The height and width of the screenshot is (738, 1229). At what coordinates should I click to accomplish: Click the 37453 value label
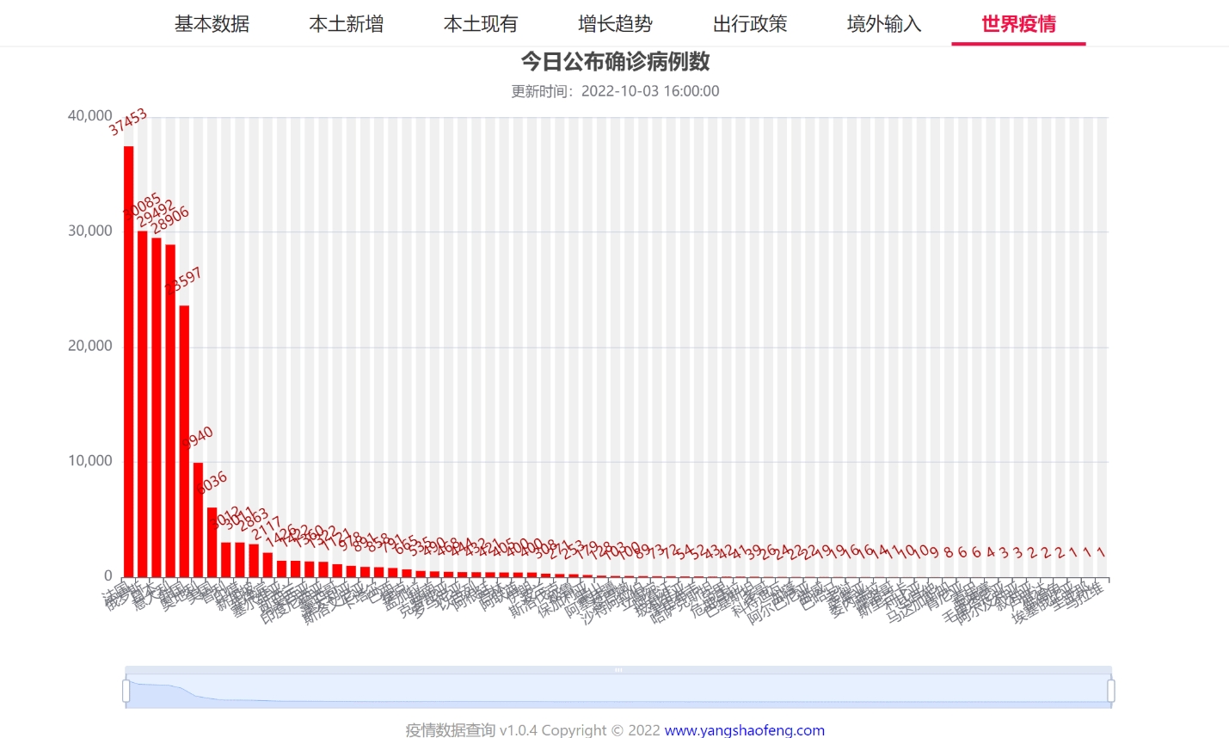point(128,122)
